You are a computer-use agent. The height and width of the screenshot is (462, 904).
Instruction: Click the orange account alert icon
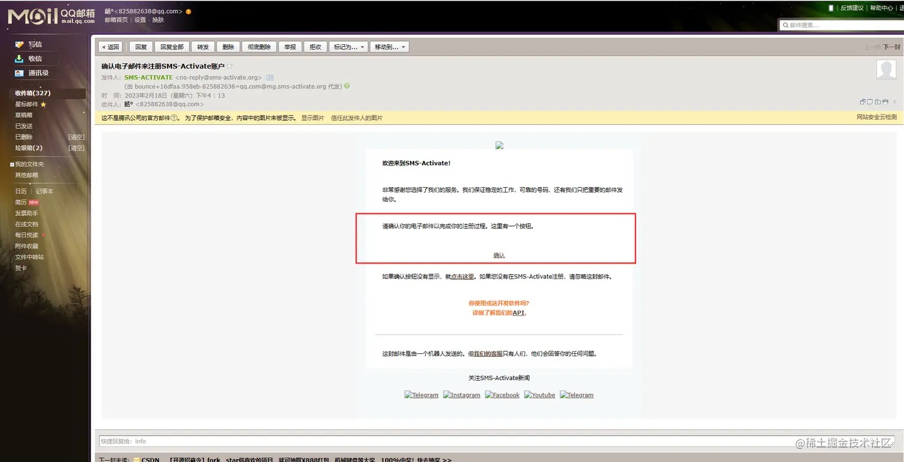[189, 11]
